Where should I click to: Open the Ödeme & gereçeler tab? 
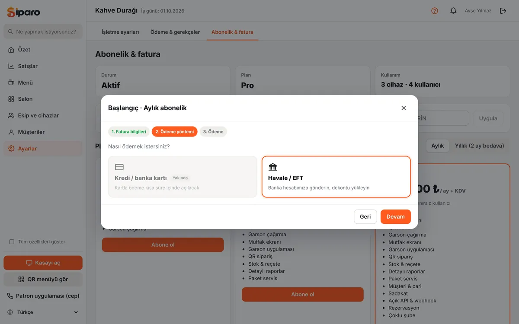(x=175, y=32)
